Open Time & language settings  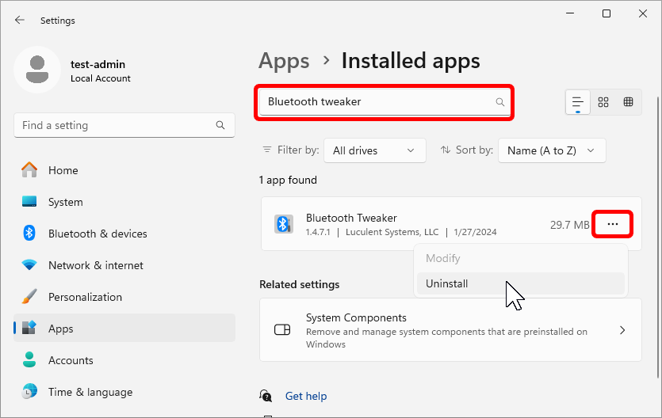pyautogui.click(x=124, y=392)
